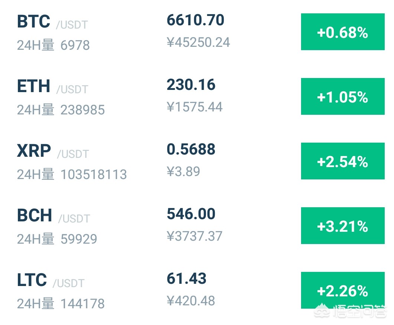Click the +2.26% change badge
The image size is (394, 325).
(x=343, y=290)
